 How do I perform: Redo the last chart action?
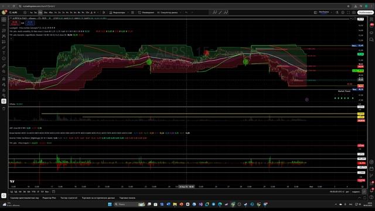click(x=192, y=12)
